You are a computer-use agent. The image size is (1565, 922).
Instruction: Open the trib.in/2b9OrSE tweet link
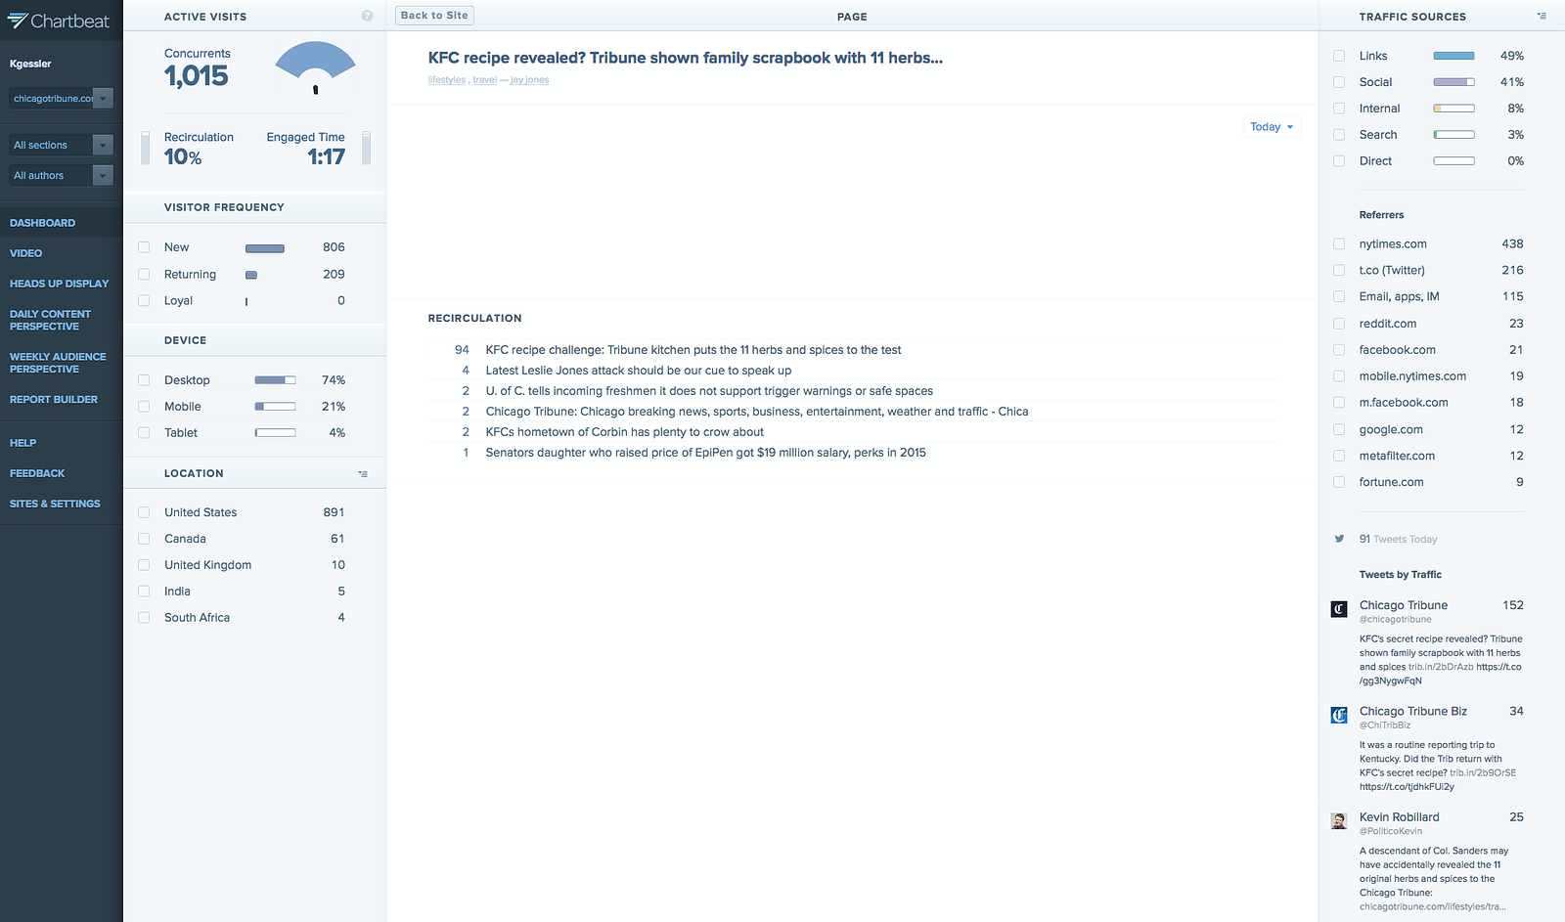(1483, 772)
